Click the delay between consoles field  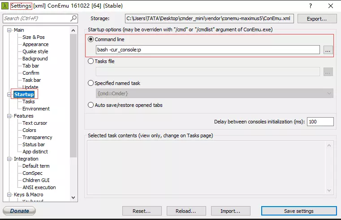[320, 122]
